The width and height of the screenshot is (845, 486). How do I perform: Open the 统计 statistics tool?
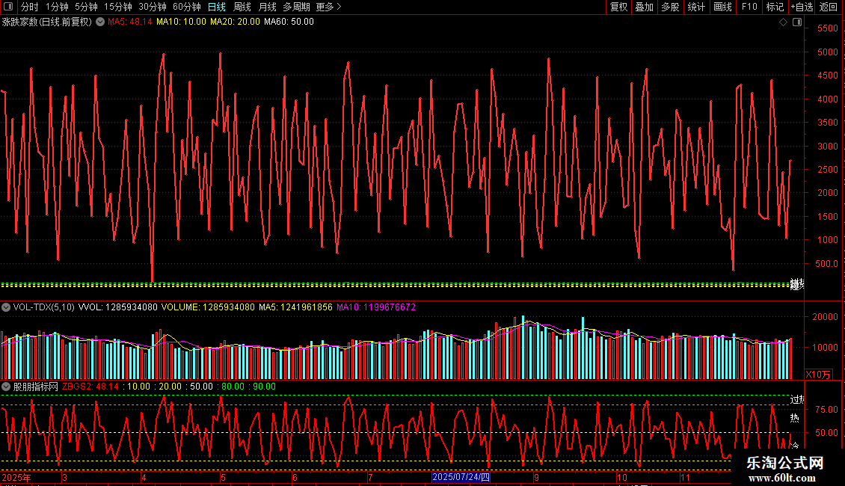[x=696, y=7]
